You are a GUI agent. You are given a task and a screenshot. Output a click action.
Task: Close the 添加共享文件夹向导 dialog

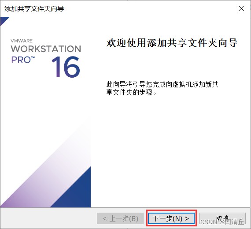[x=241, y=8]
